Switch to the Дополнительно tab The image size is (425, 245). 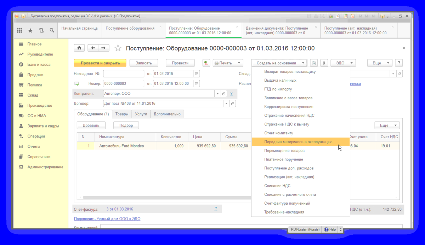(x=167, y=114)
